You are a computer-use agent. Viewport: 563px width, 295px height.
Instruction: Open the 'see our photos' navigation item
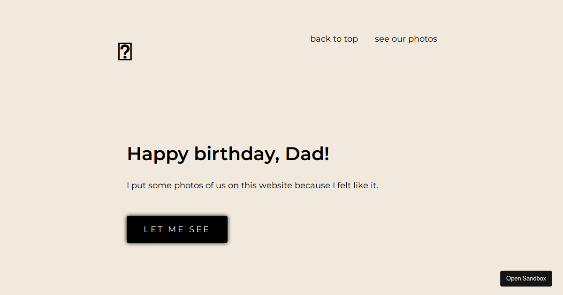coord(405,39)
